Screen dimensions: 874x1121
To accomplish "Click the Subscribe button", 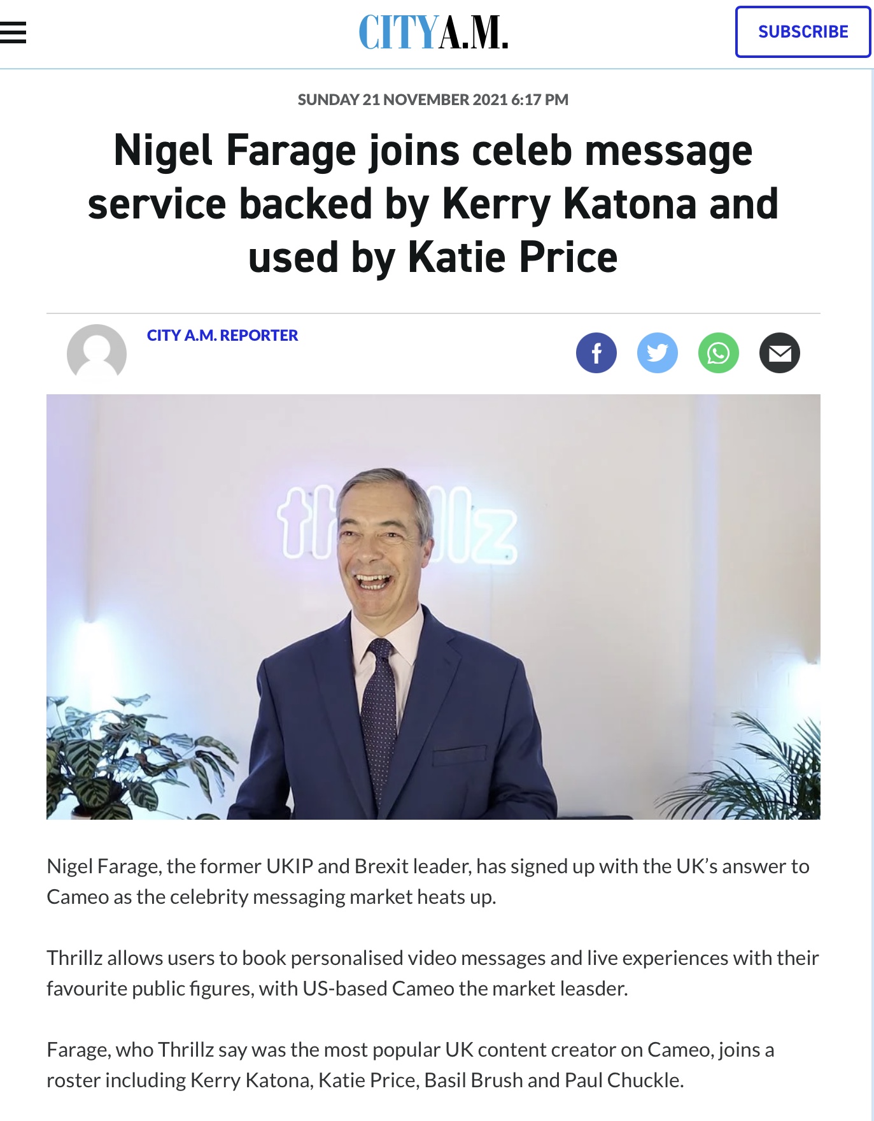I will (803, 32).
